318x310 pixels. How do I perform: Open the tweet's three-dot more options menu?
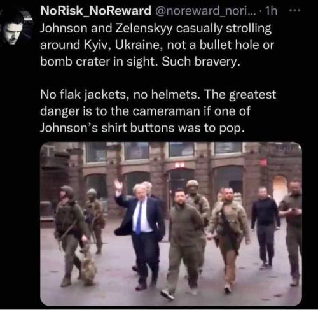pyautogui.click(x=295, y=11)
